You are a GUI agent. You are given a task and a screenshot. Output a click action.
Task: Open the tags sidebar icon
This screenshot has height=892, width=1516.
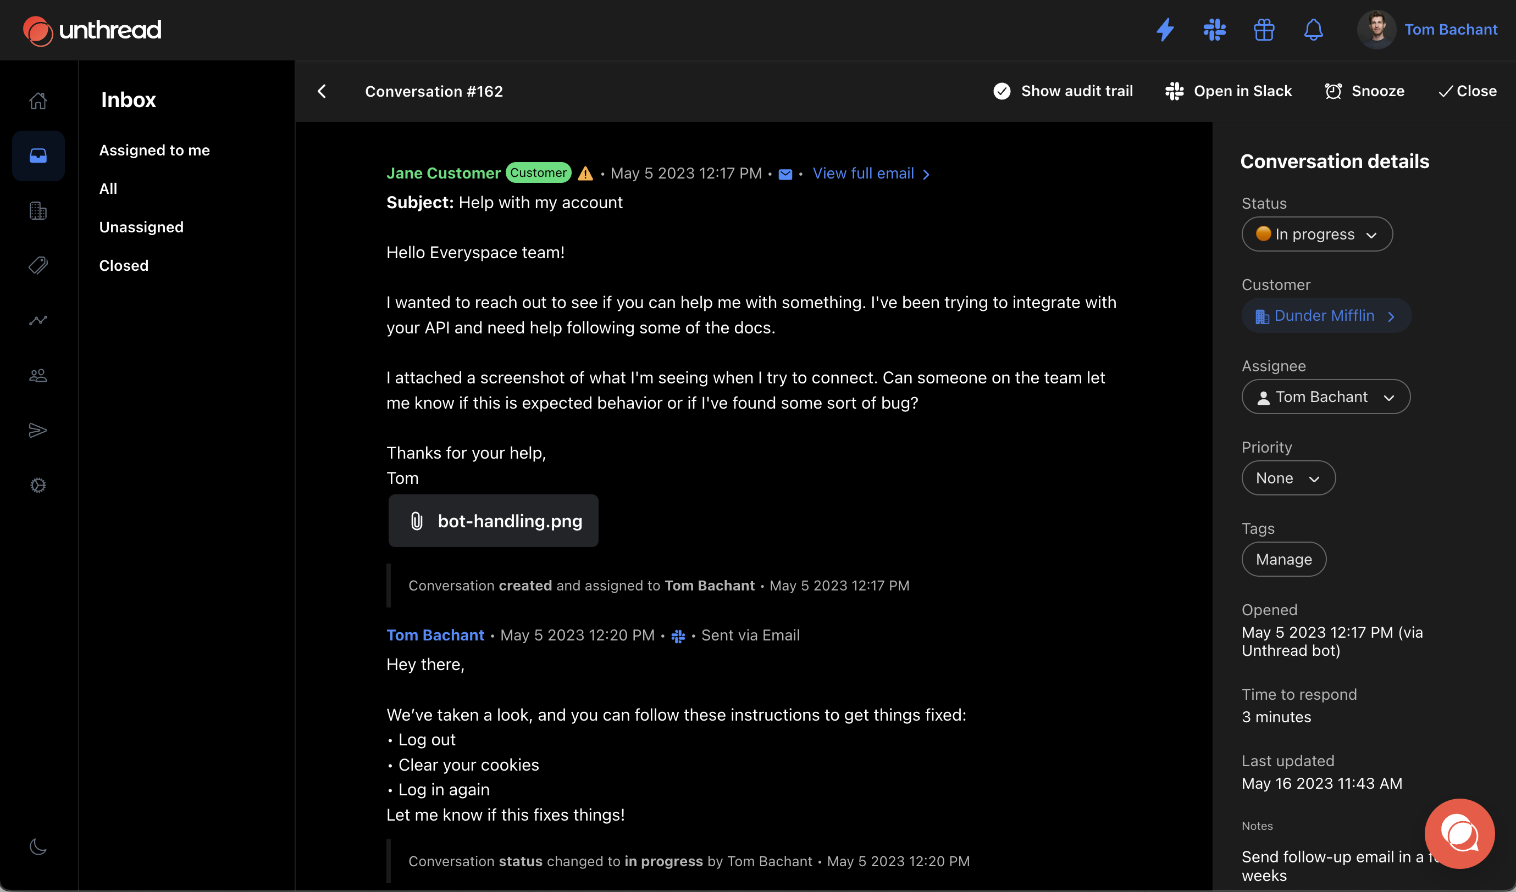(x=38, y=266)
